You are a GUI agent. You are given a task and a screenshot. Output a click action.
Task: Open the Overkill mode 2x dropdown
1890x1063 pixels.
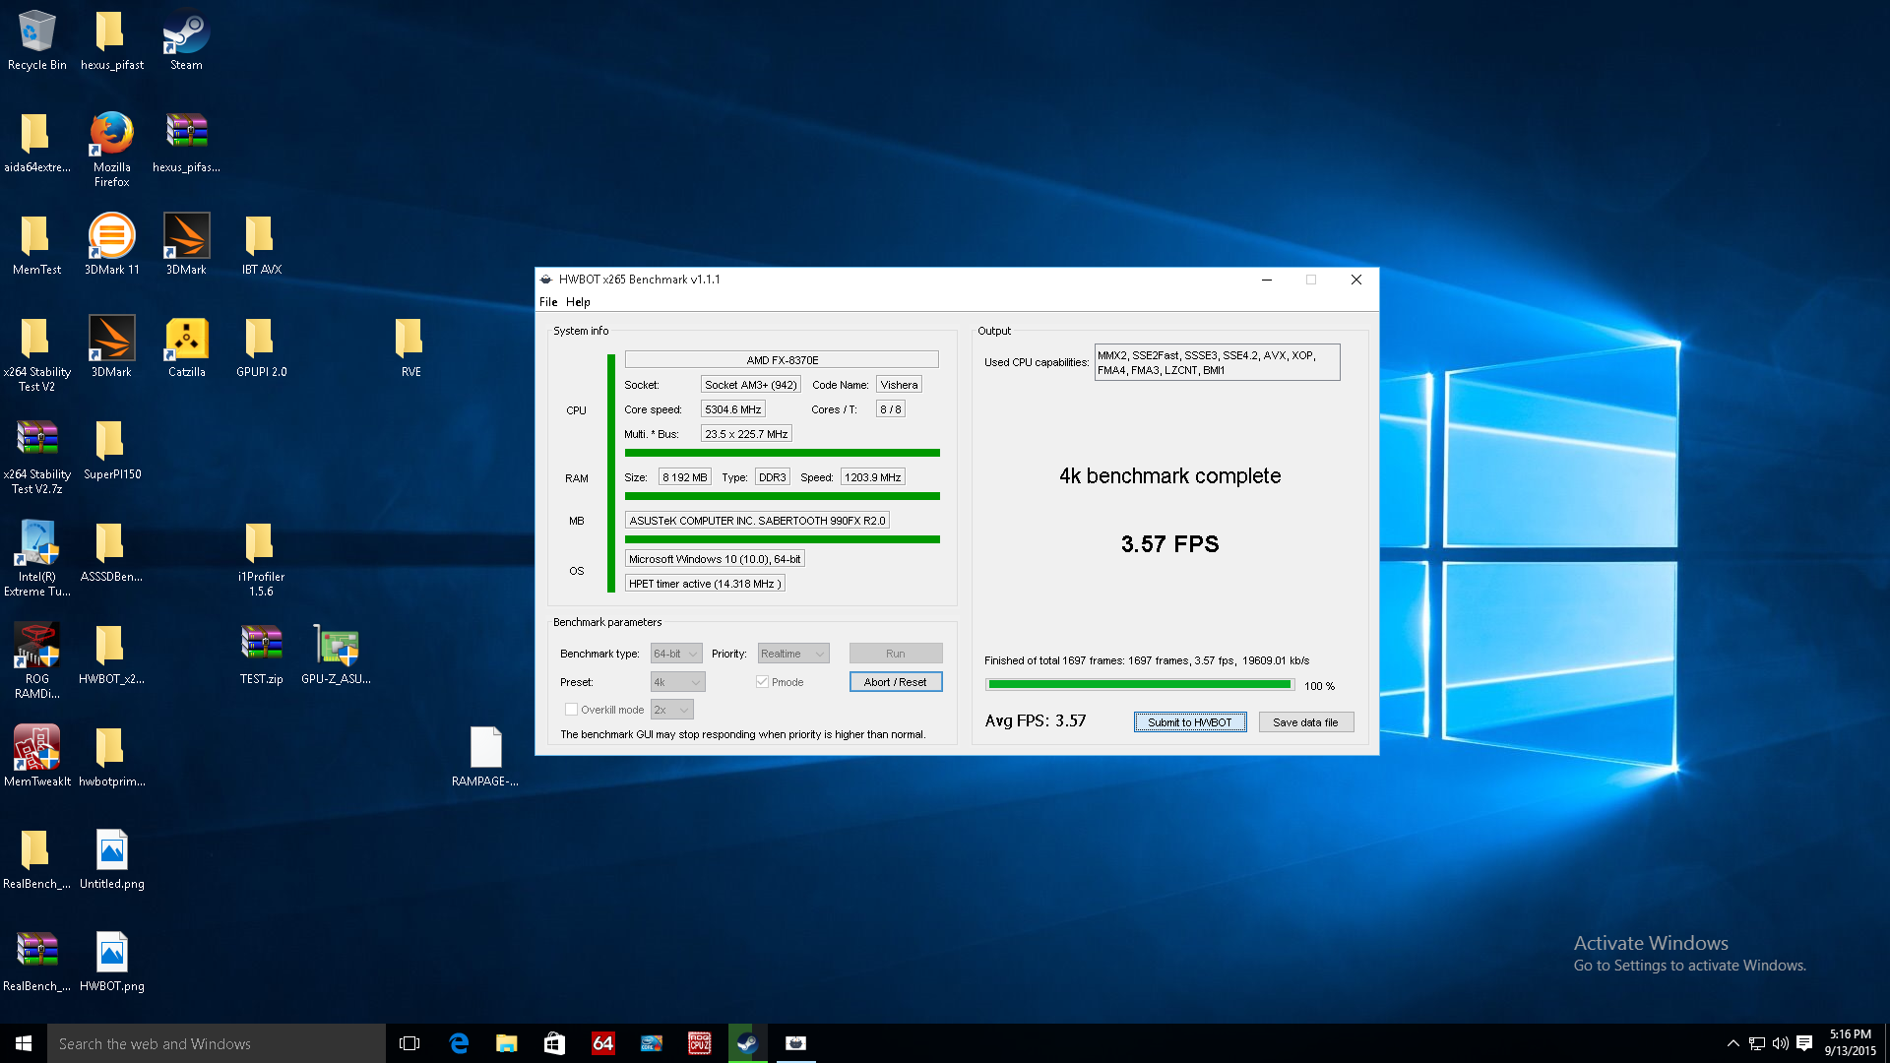pyautogui.click(x=672, y=710)
